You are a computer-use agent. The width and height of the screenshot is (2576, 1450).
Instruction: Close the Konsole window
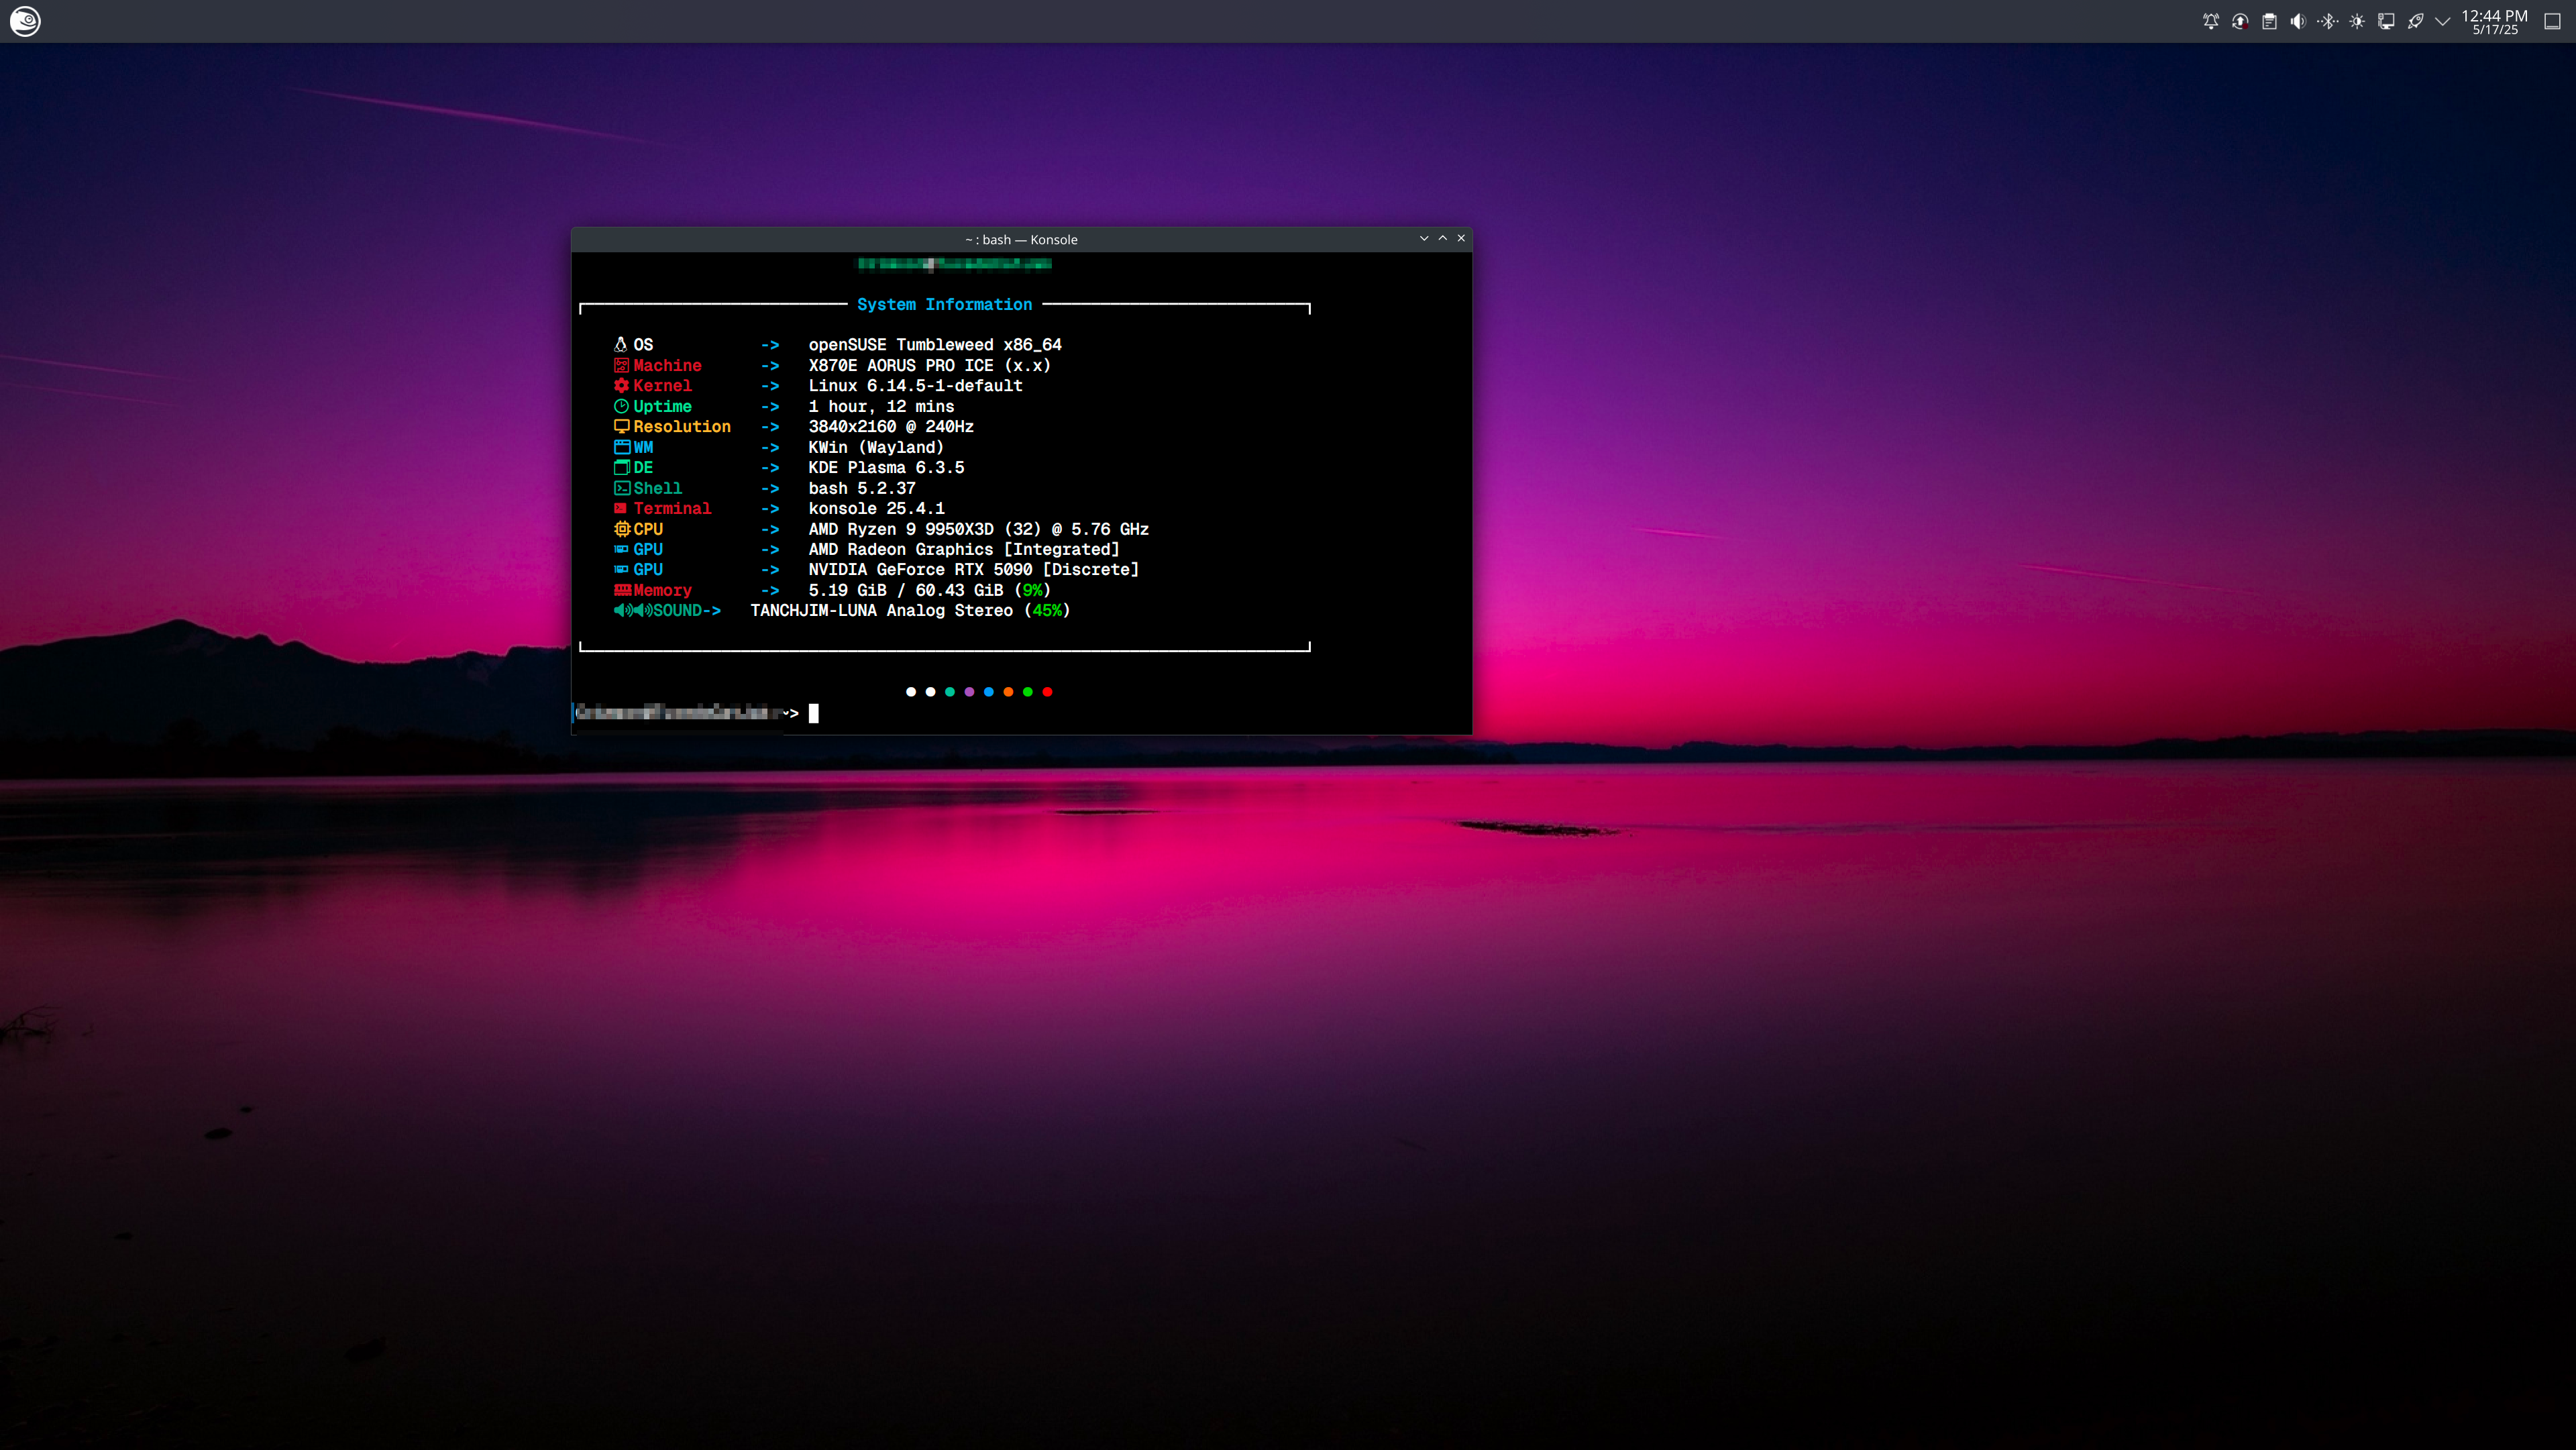1461,238
